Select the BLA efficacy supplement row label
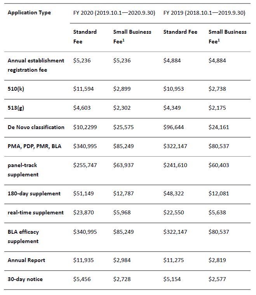256x295 pixels. tap(23, 236)
